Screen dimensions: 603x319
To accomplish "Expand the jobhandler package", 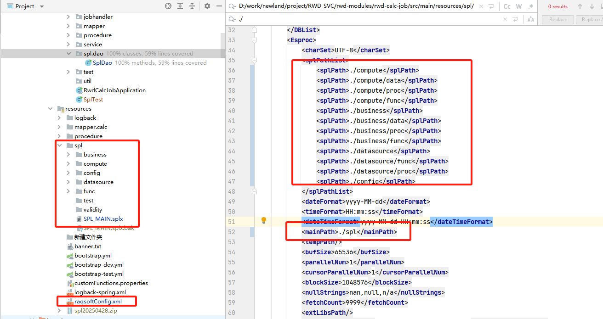I will click(68, 17).
